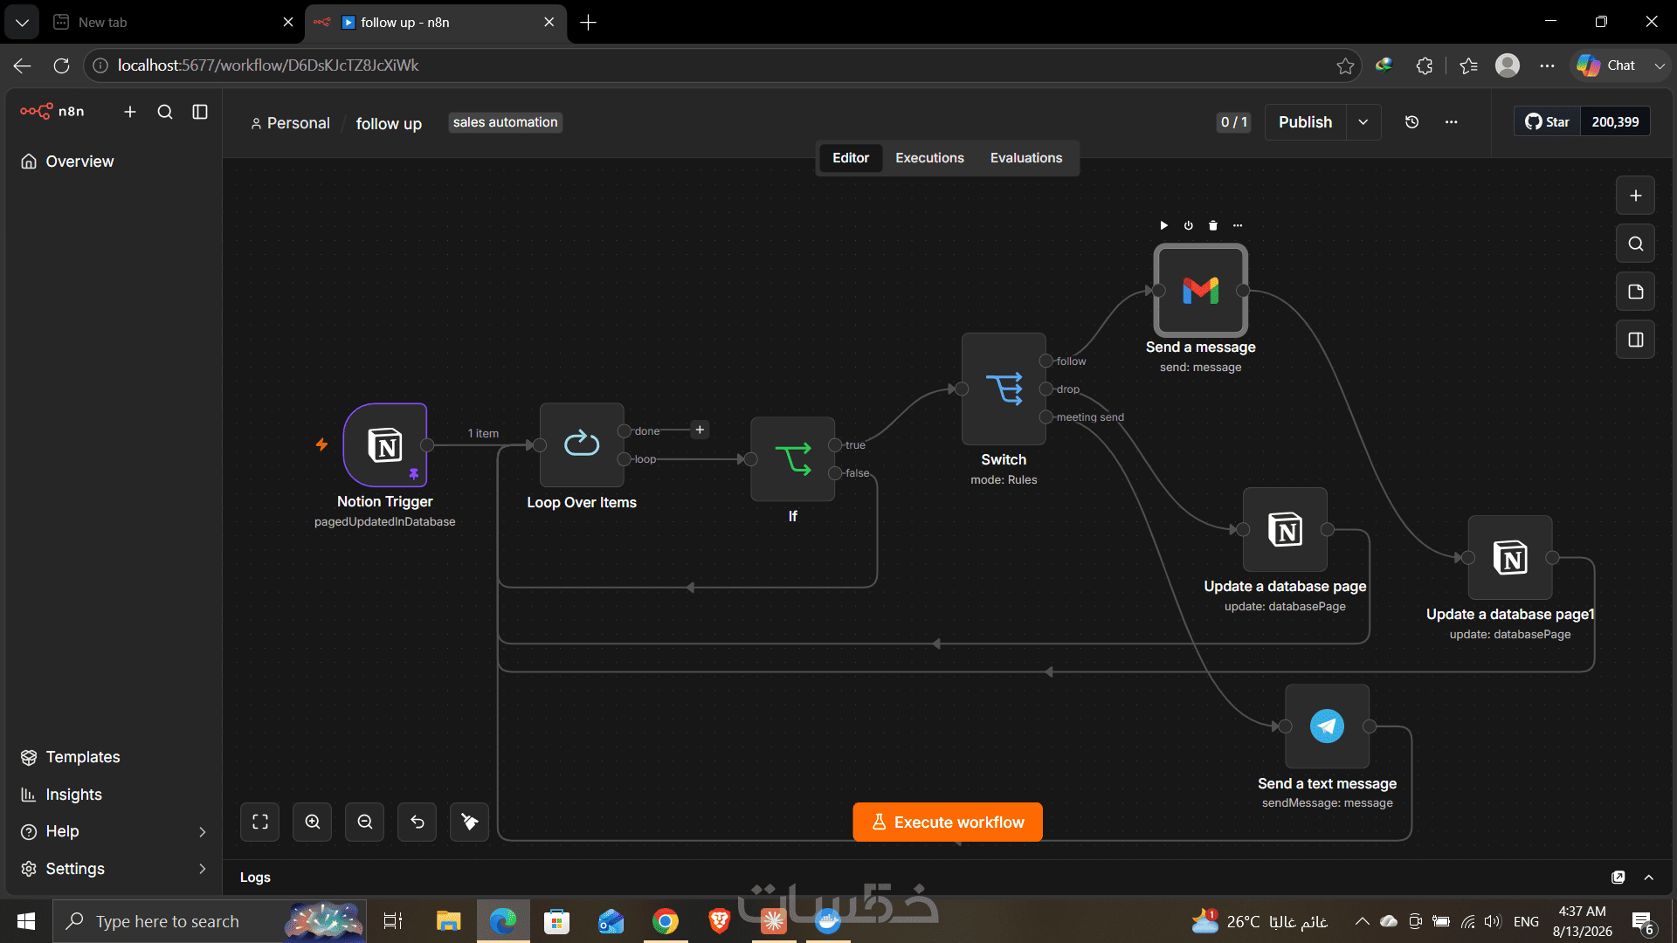Deactivate the Send a message node via power icon
This screenshot has height=943, width=1677.
[x=1188, y=225]
